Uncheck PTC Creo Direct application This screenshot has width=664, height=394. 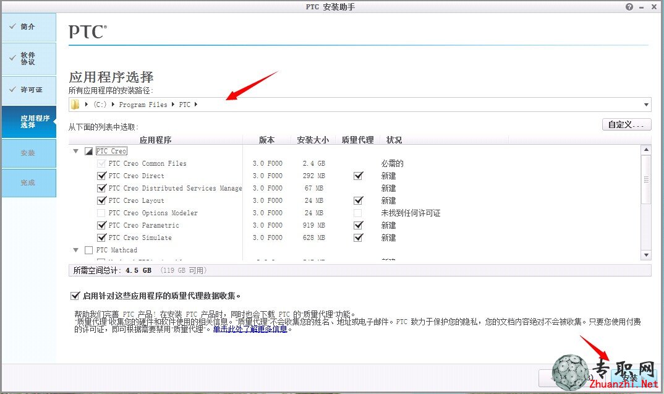click(x=101, y=176)
